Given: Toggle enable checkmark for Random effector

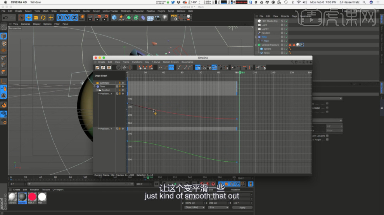Looking at the screenshot, I should pos(286,33).
